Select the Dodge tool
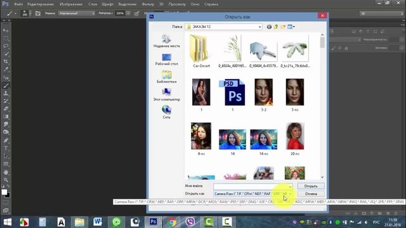Viewport: 406px width, 228px height. point(6,132)
